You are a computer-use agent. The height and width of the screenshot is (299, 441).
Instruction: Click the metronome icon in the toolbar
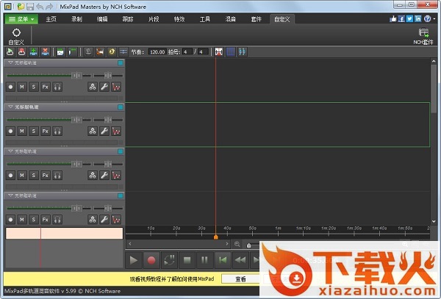88,52
